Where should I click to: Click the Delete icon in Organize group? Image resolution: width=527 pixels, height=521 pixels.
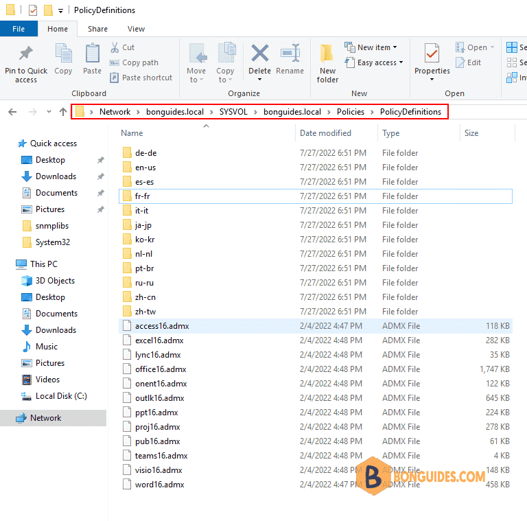click(259, 53)
